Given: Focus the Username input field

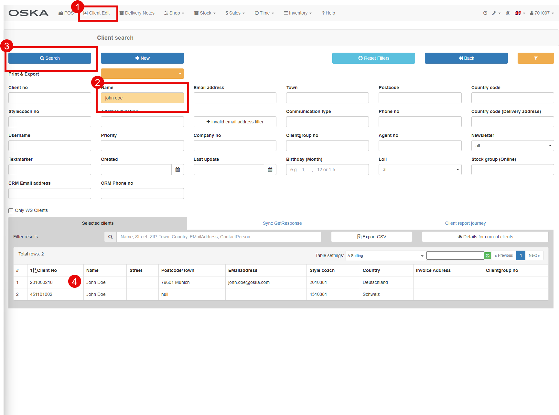Looking at the screenshot, I should click(x=50, y=146).
